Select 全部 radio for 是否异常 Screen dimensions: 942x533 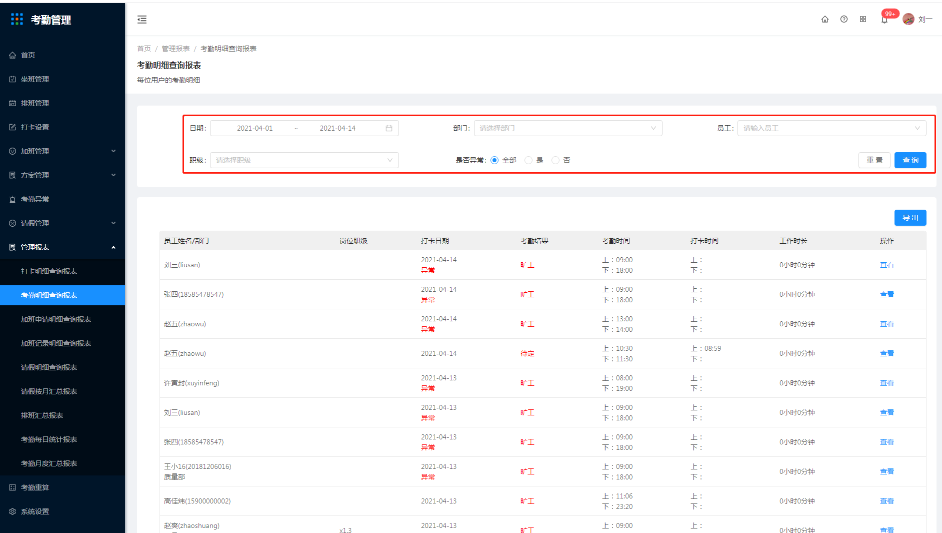pyautogui.click(x=494, y=160)
